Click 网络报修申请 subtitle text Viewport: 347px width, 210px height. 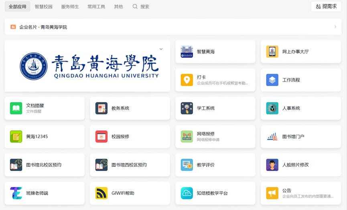point(208,140)
